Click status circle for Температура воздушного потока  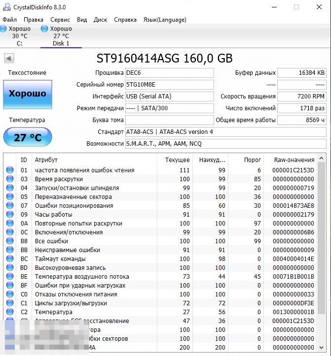pos(10,276)
